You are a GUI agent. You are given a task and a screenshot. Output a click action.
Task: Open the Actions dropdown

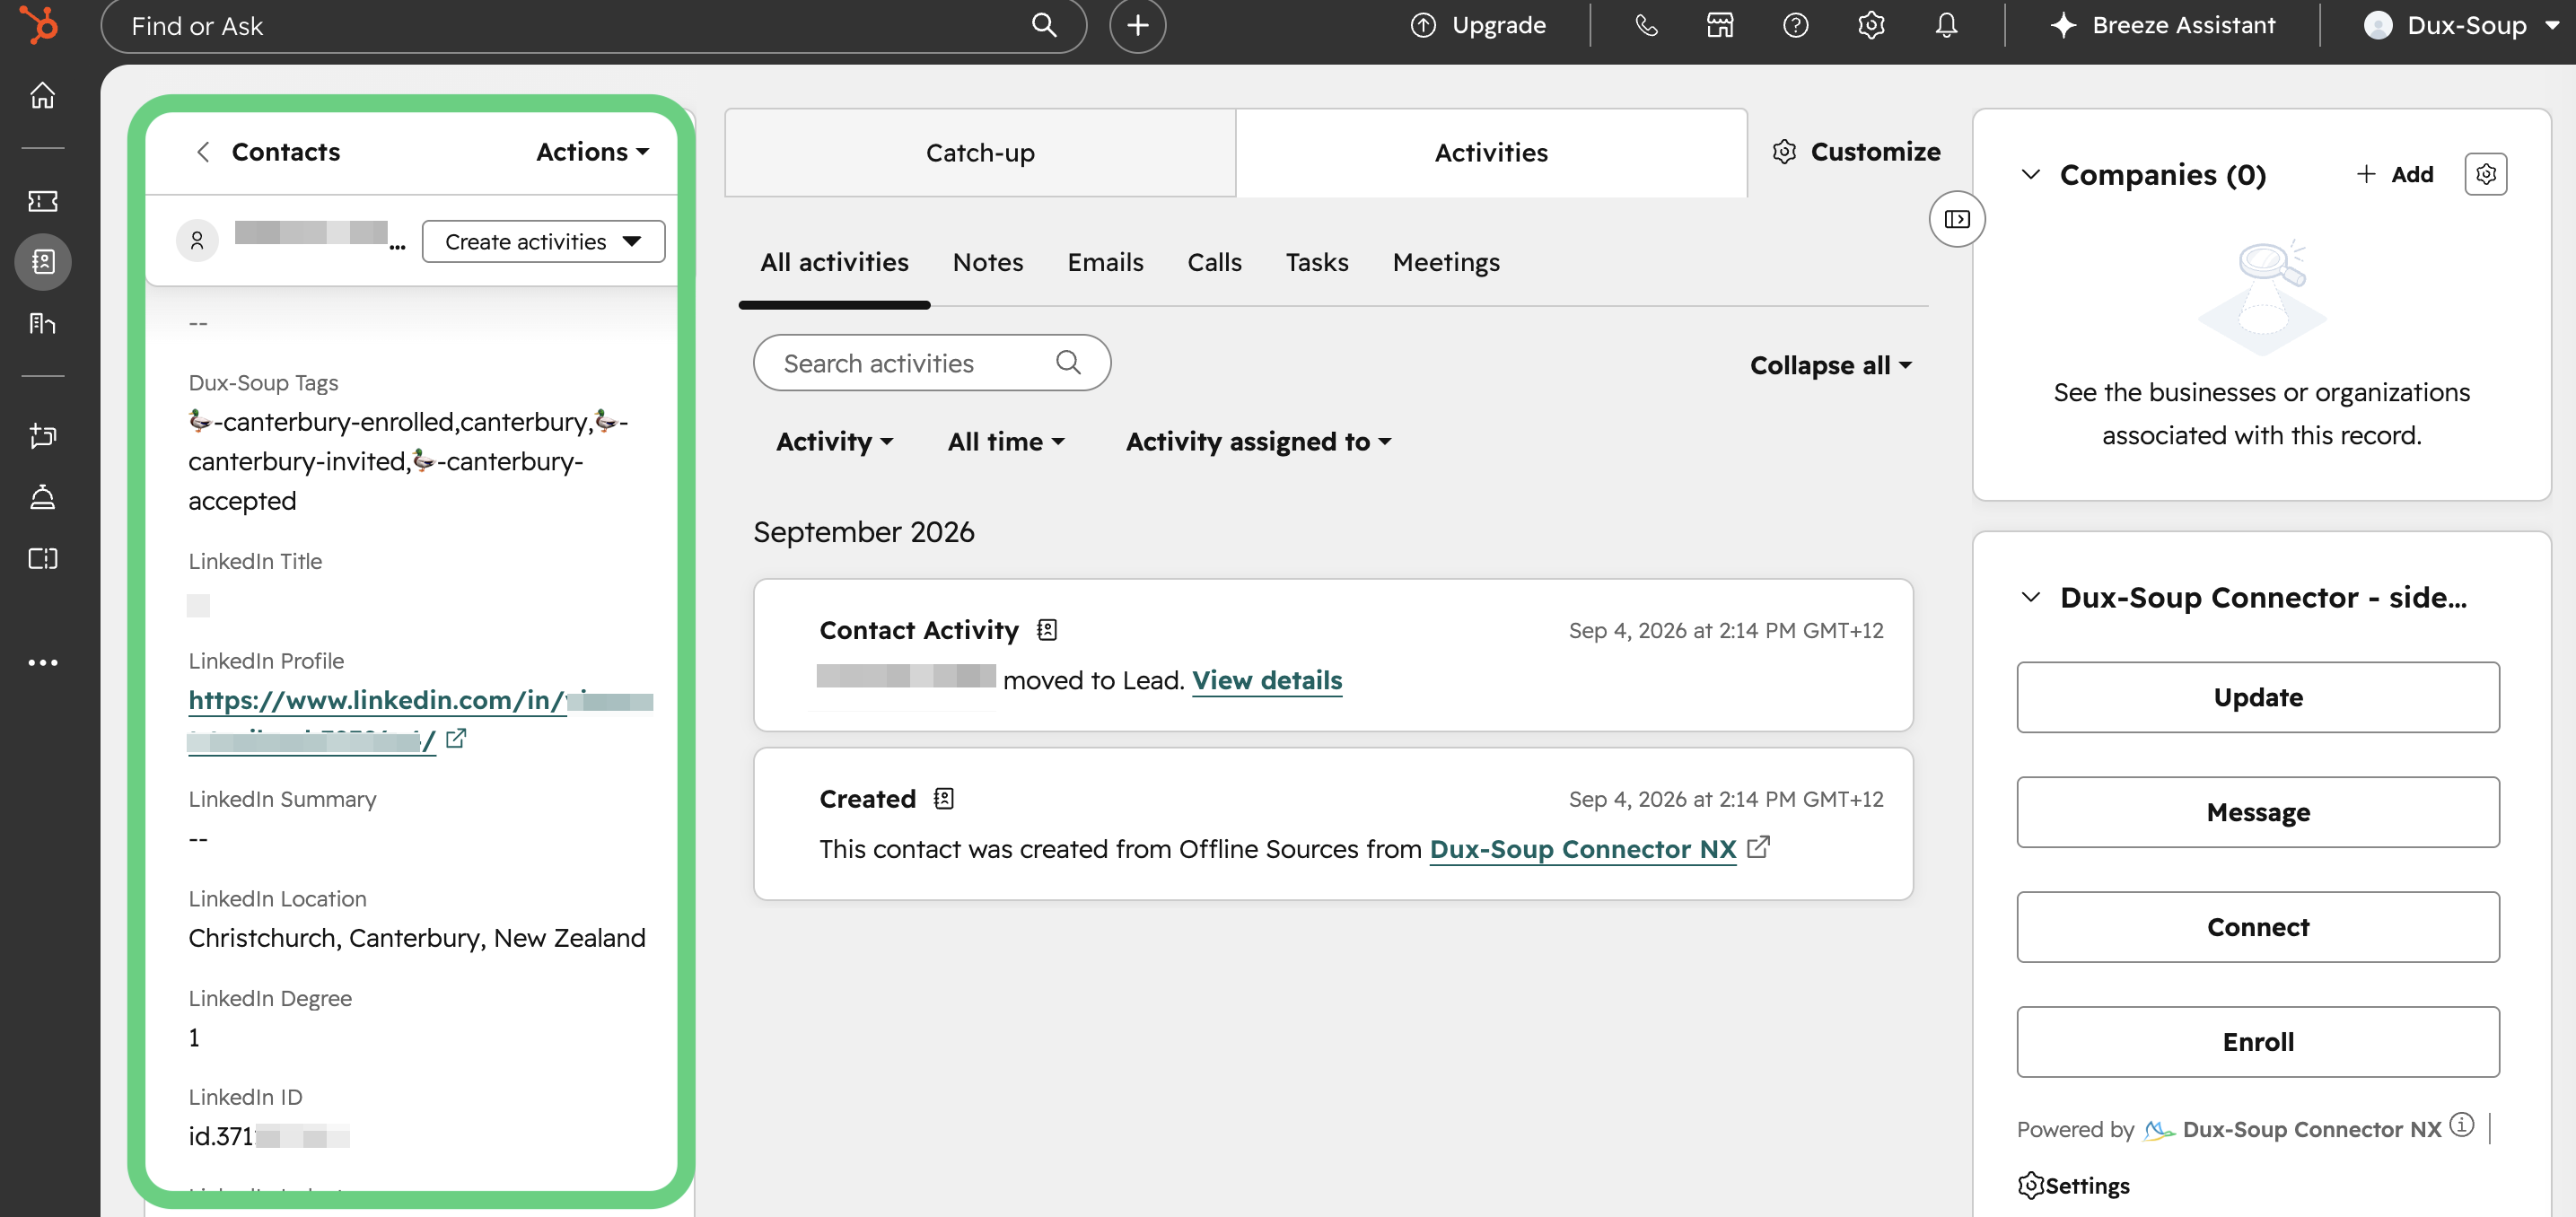[593, 152]
